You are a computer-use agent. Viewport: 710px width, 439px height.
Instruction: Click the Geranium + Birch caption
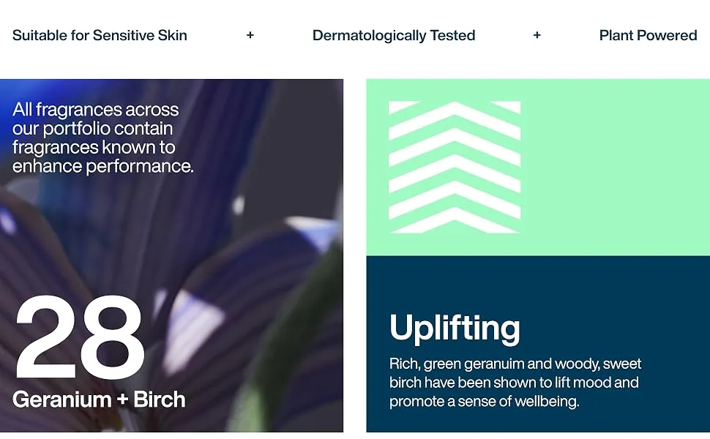click(x=99, y=399)
